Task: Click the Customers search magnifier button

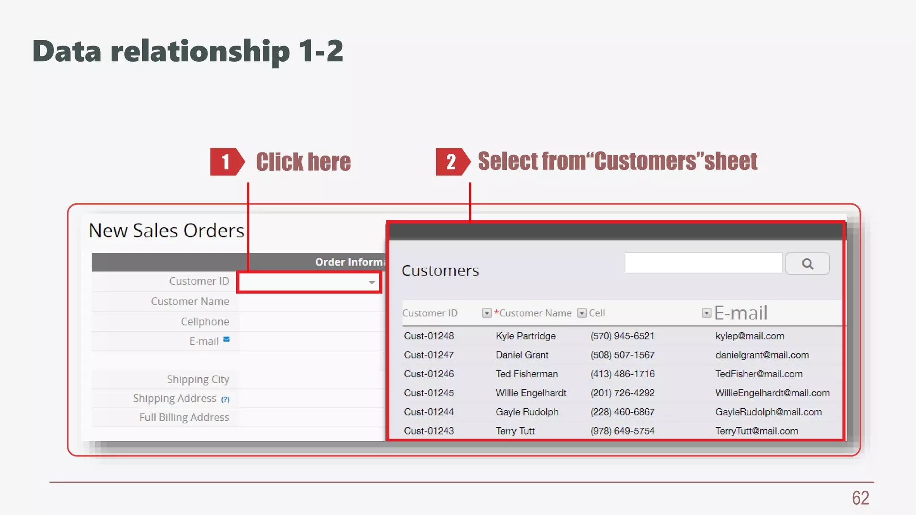Action: tap(807, 264)
